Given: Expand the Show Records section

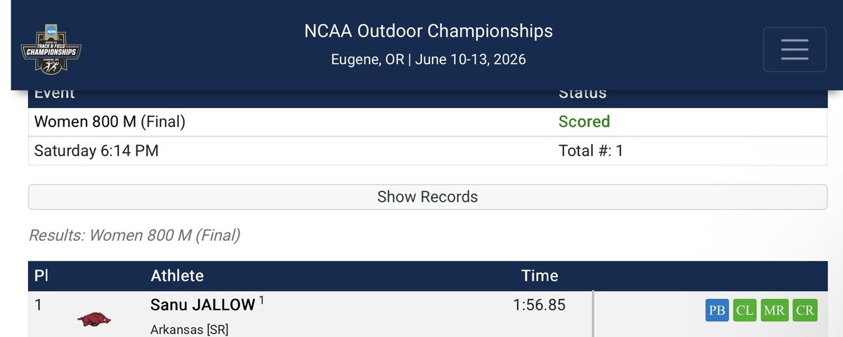Looking at the screenshot, I should 427,197.
